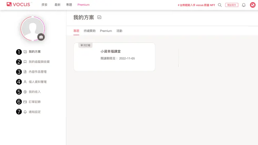Click the card icon beside 訂單記錄
258x145 pixels.
(25, 102)
